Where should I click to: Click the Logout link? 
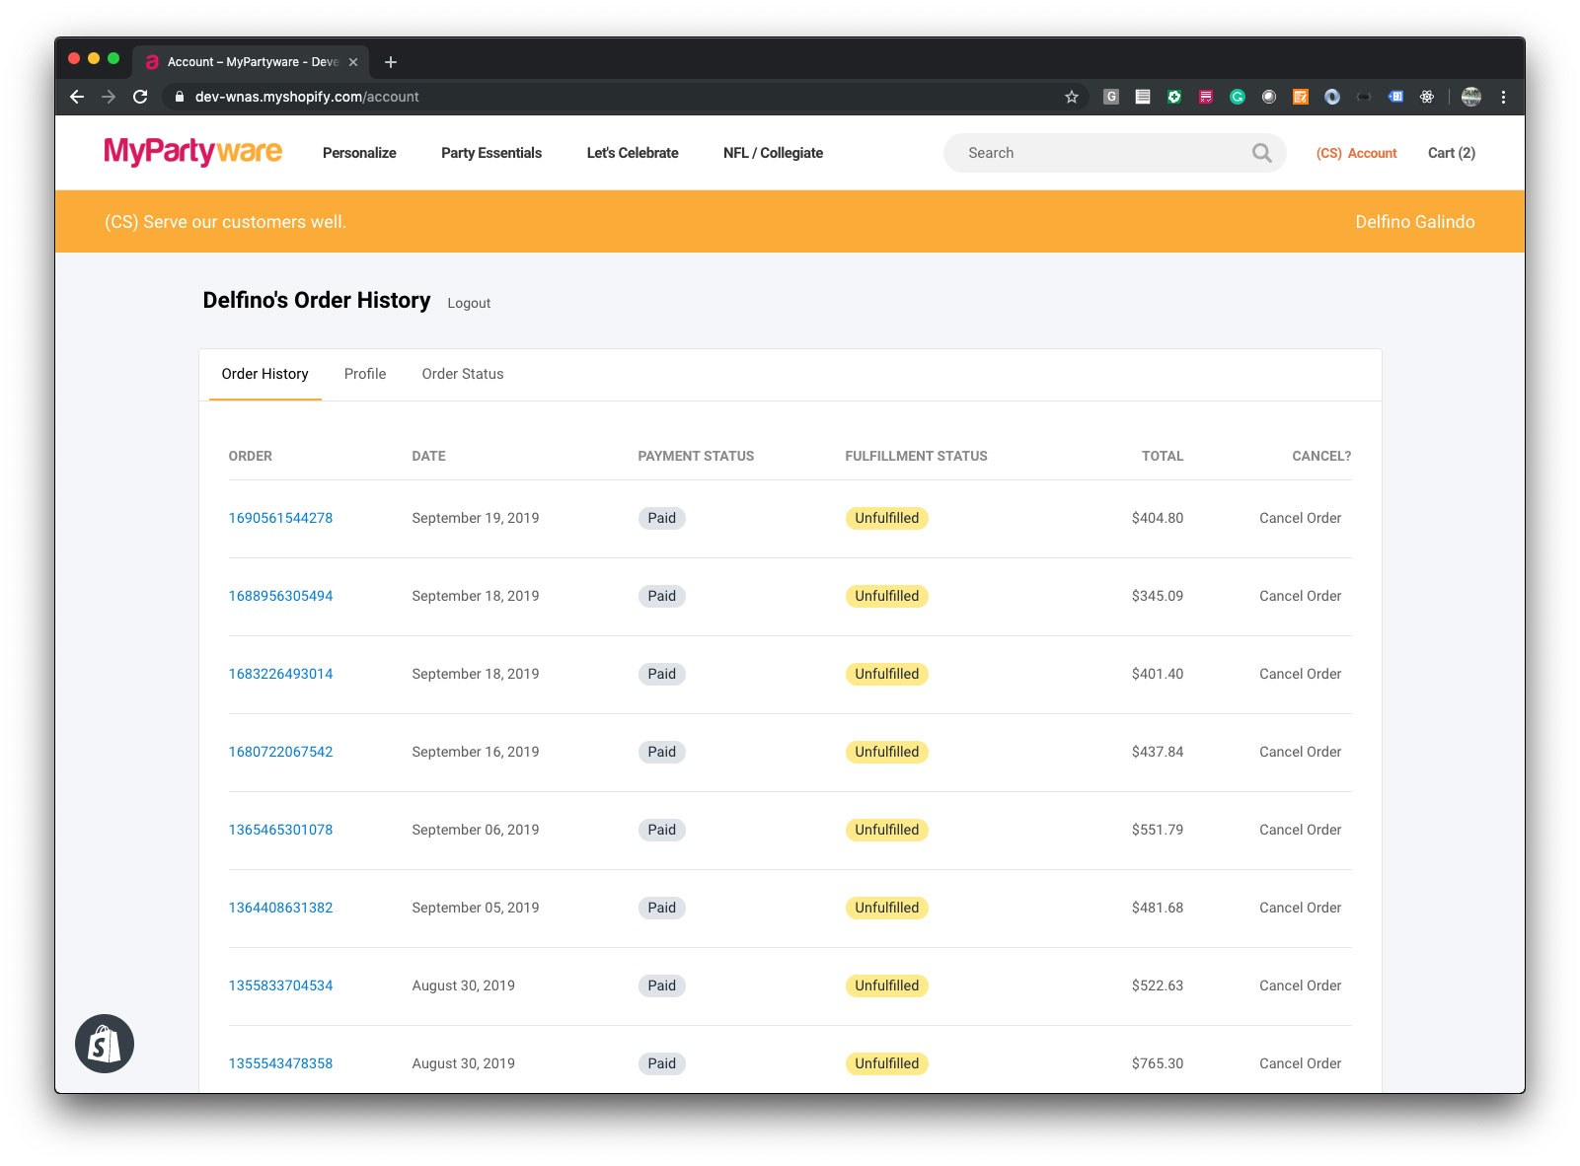[x=469, y=303]
